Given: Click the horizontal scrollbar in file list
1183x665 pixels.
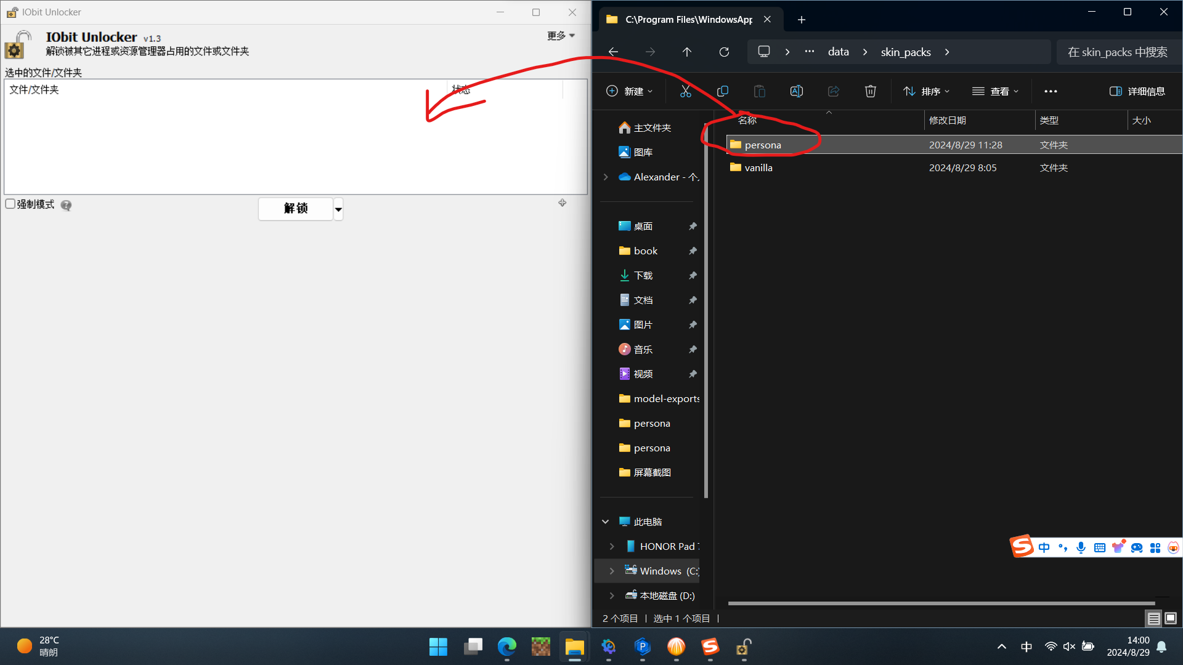Looking at the screenshot, I should pyautogui.click(x=941, y=603).
